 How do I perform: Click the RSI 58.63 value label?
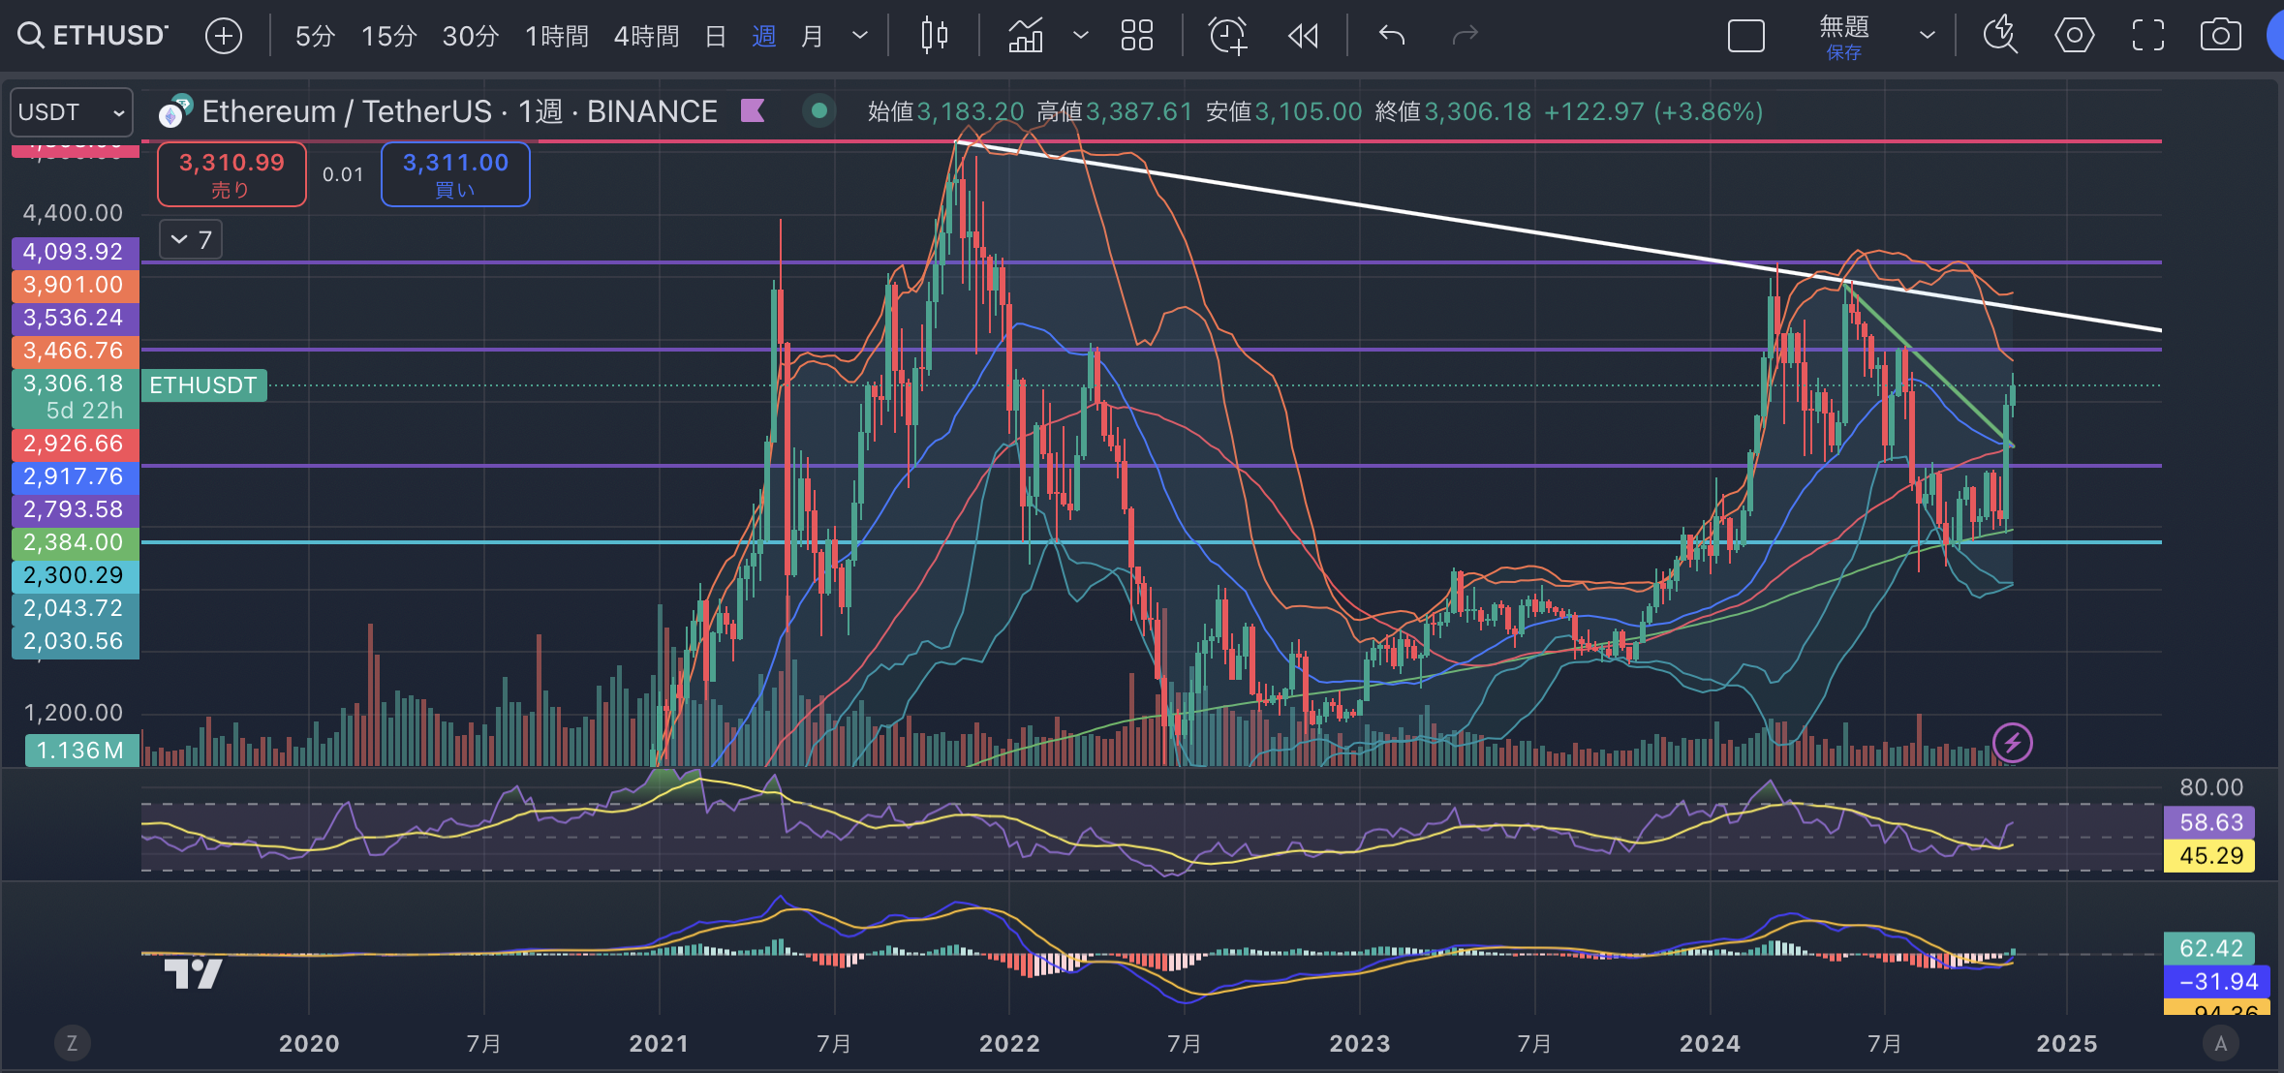[2210, 822]
